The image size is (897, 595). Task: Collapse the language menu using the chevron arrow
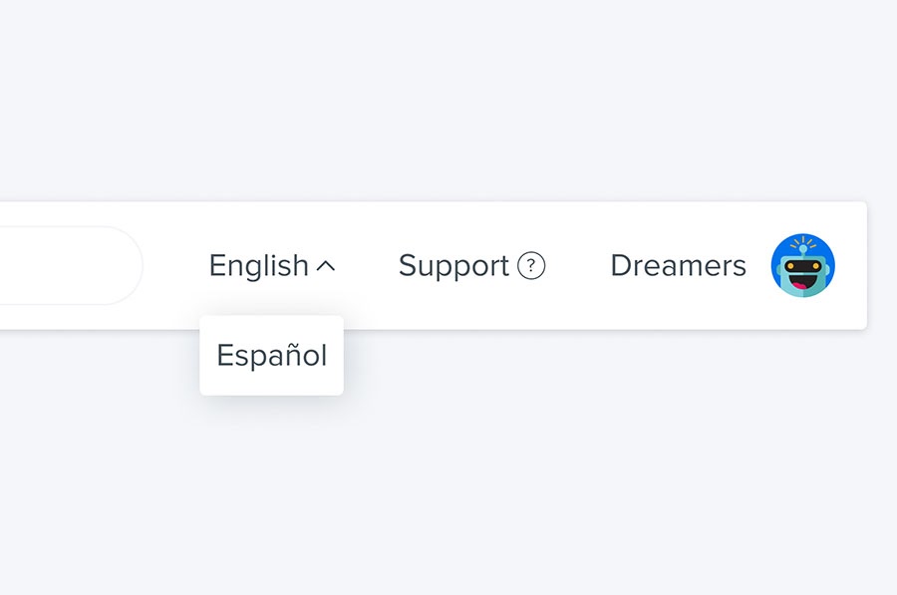(326, 266)
